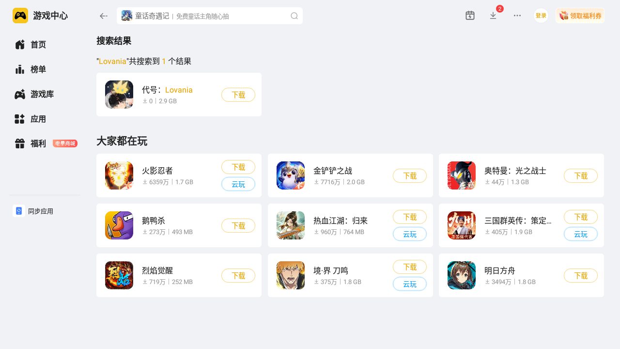Image resolution: width=620 pixels, height=349 pixels.
Task: Click the 领取福利券 coupon button
Action: tap(580, 16)
